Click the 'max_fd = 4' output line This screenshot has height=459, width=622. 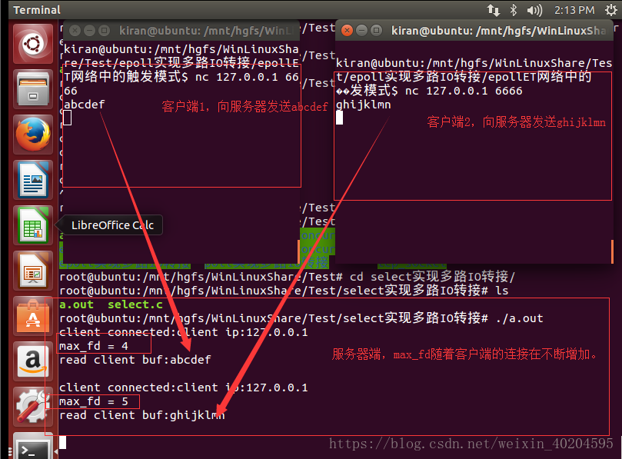pos(94,346)
